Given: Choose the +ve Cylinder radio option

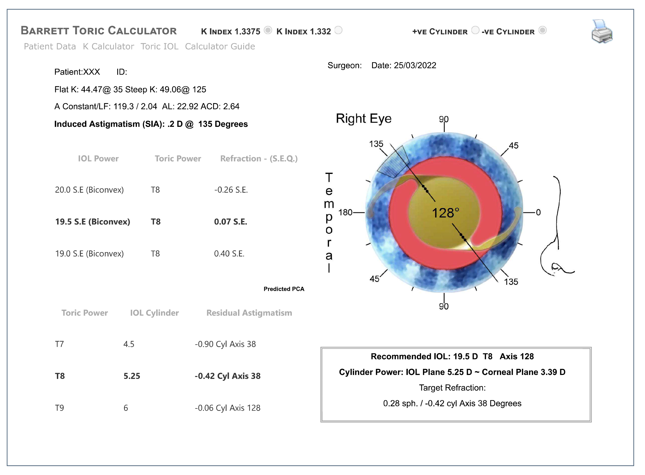Looking at the screenshot, I should [475, 30].
